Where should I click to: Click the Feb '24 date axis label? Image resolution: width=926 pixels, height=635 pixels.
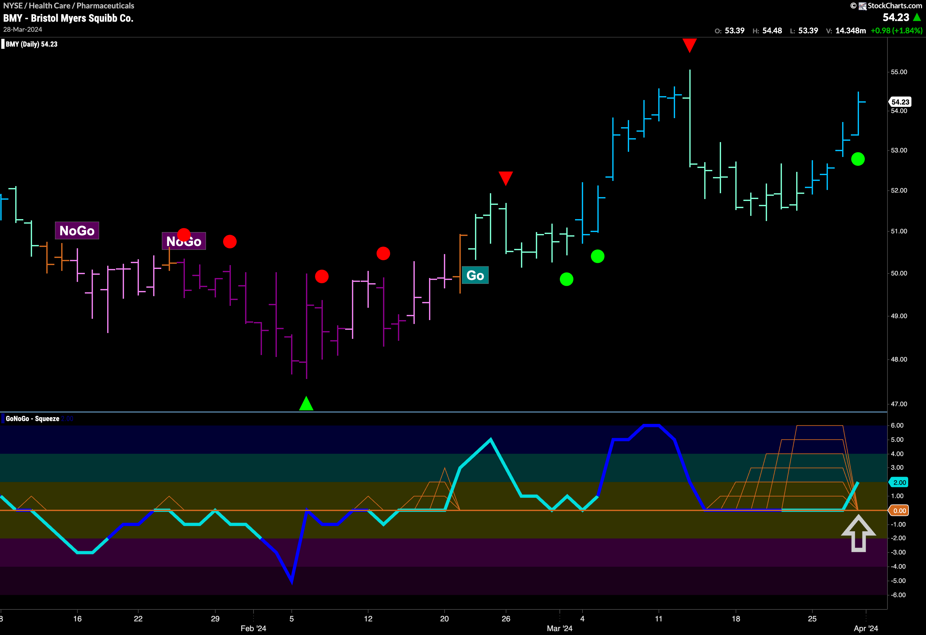(x=254, y=628)
